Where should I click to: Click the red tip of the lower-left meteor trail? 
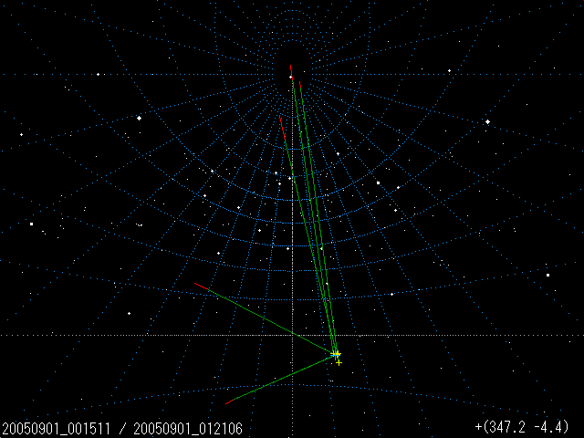[x=229, y=401]
